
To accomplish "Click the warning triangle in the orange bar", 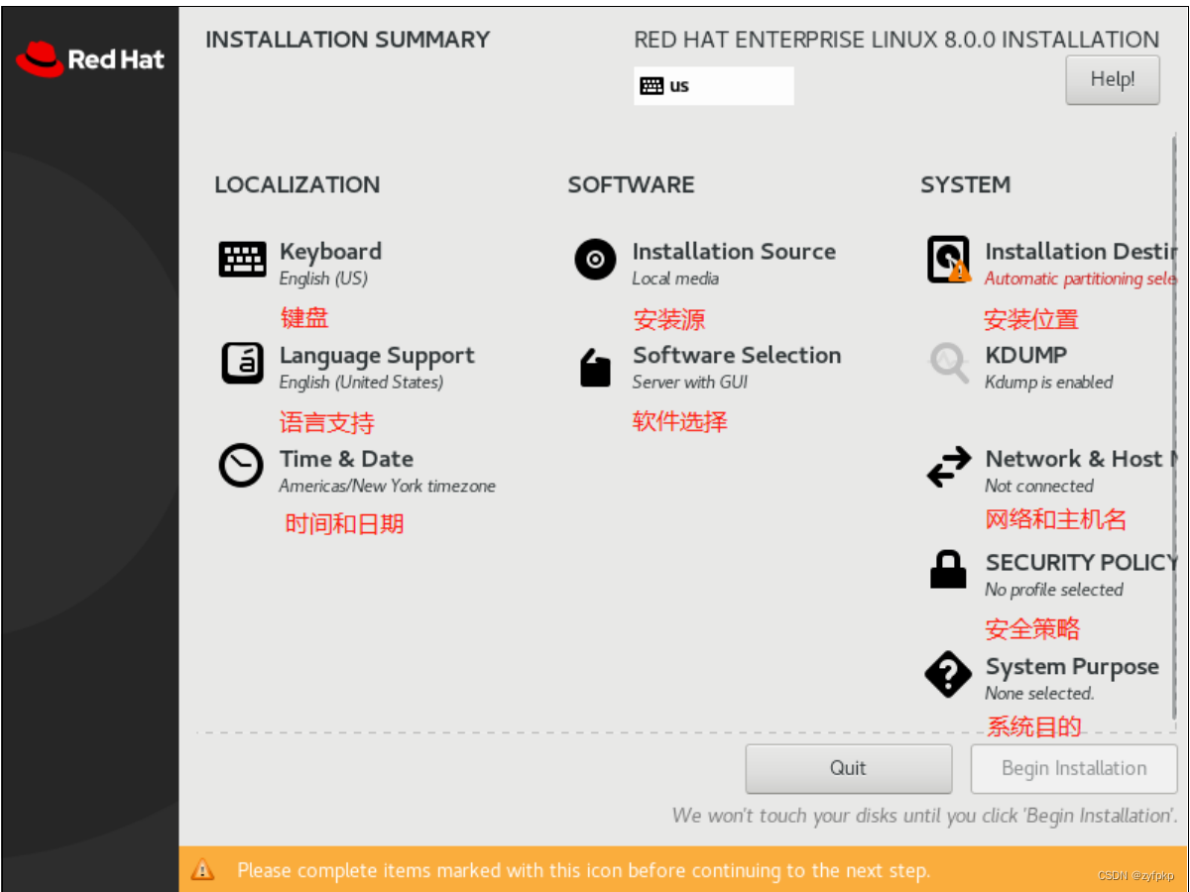I will pos(202,870).
